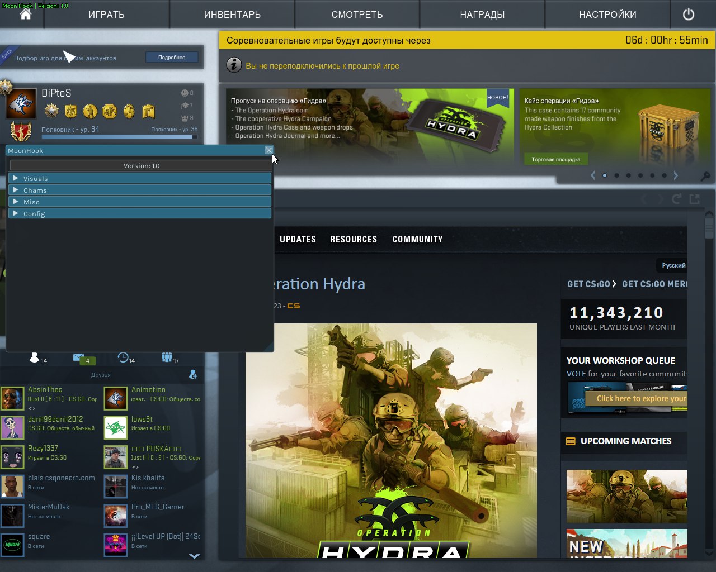Click the add friend icon

point(193,374)
